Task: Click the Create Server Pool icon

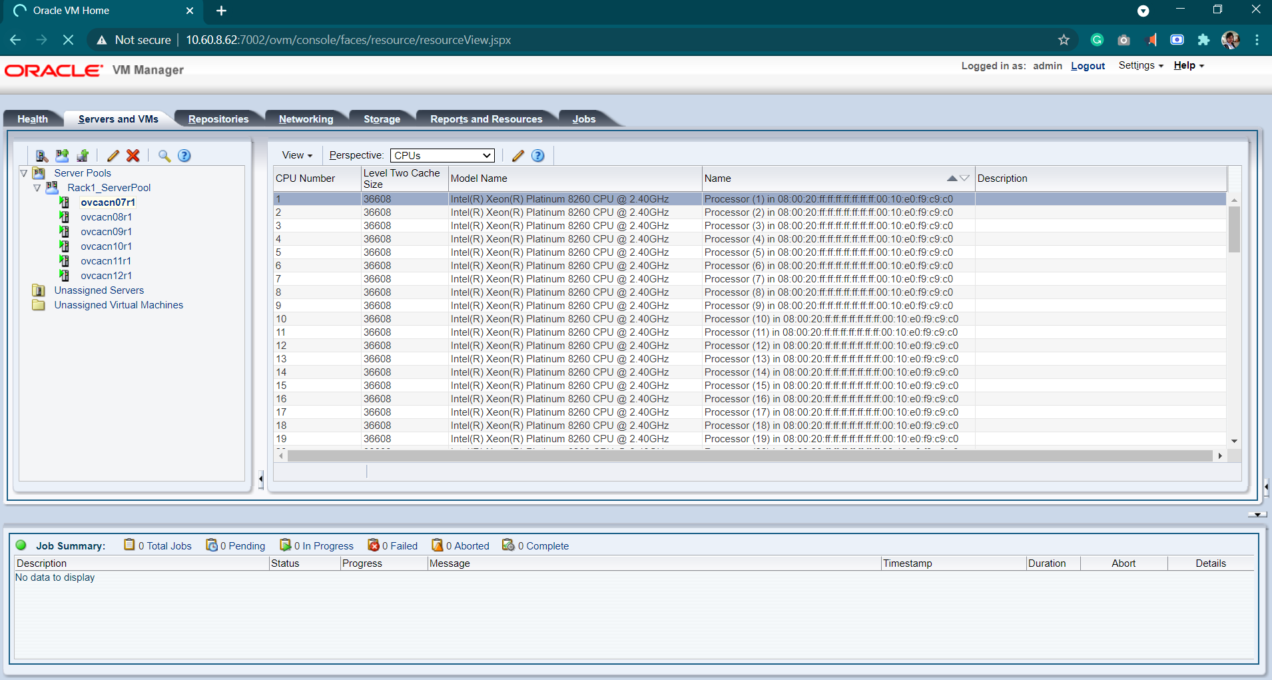Action: [x=63, y=156]
